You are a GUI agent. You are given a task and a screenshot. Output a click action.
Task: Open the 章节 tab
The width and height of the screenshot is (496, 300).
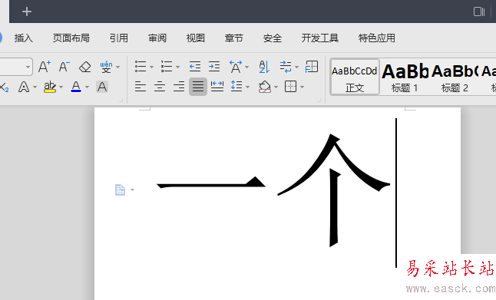[233, 38]
